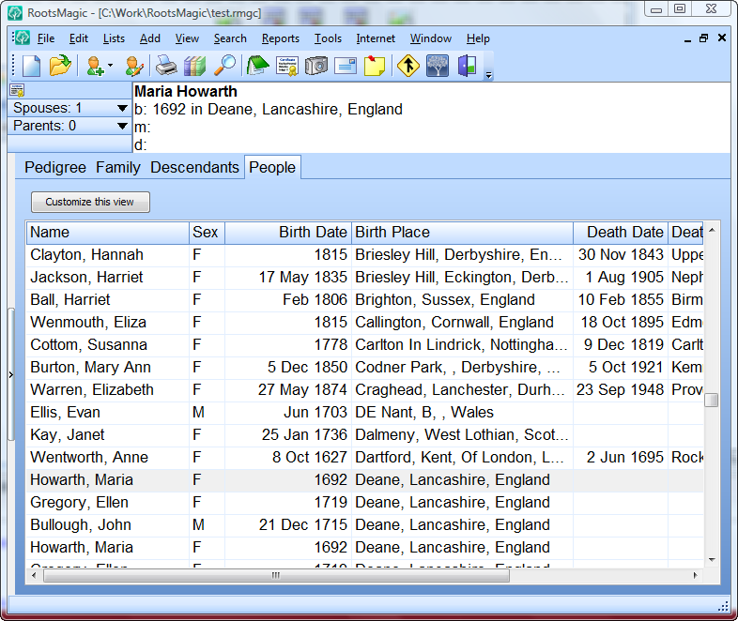This screenshot has height=621, width=738.
Task: Click the small certificate icon above Spouses
Action: (18, 90)
